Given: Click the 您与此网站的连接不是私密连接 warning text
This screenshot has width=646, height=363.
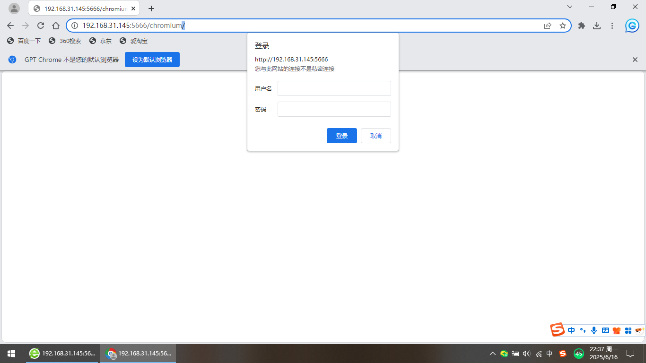Looking at the screenshot, I should [x=295, y=69].
